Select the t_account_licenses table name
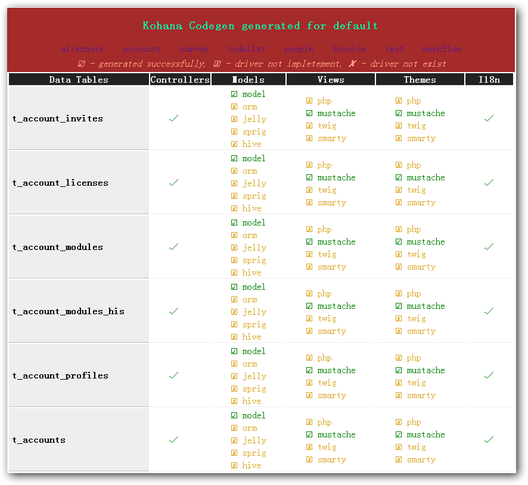The width and height of the screenshot is (528, 485). tap(60, 183)
